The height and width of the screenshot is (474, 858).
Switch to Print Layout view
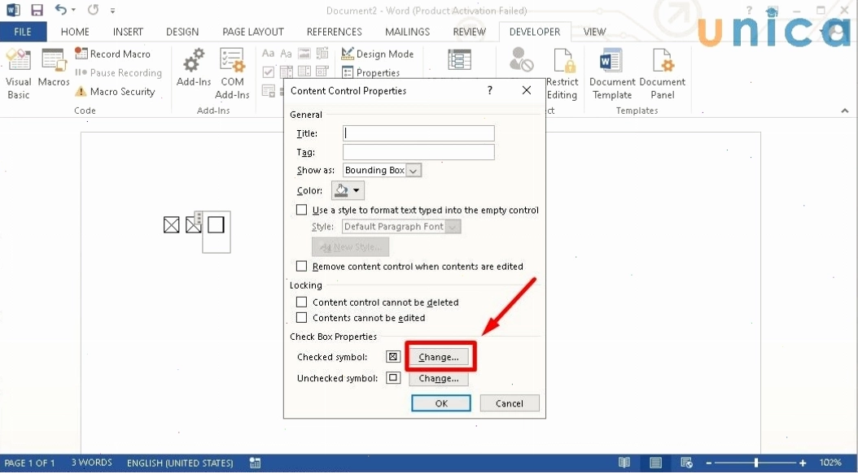click(655, 463)
